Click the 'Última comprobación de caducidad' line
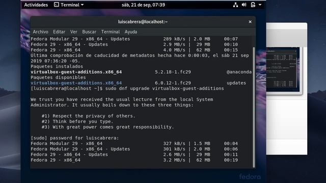Screen dimensions: 326x183 [140, 55]
